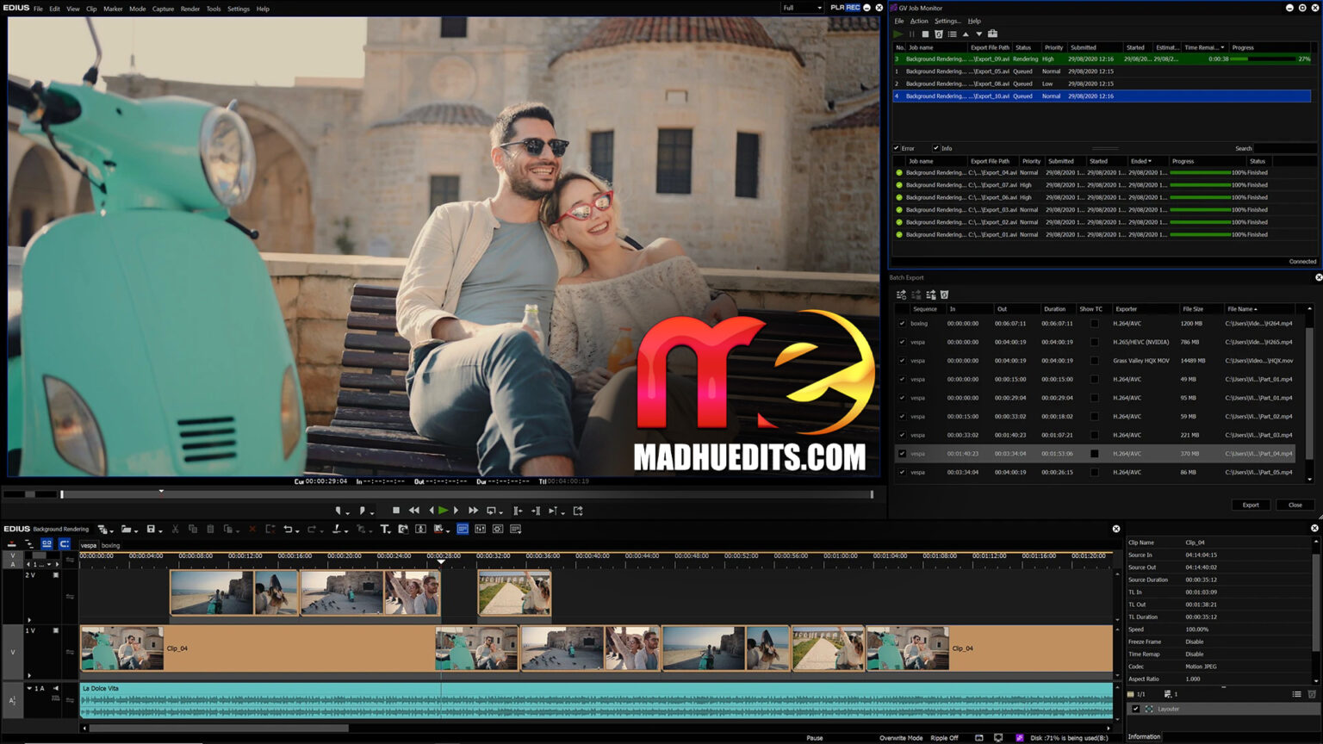The height and width of the screenshot is (744, 1323).
Task: Expand the open project dropdown arrow
Action: (x=136, y=529)
